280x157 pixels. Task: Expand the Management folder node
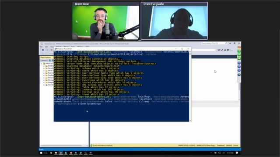click(x=44, y=80)
